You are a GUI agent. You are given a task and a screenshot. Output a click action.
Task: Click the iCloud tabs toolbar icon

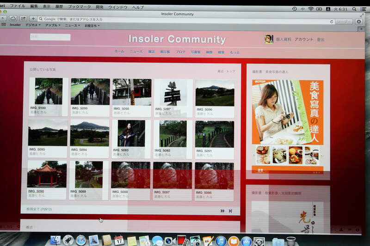pyautogui.click(x=13, y=18)
